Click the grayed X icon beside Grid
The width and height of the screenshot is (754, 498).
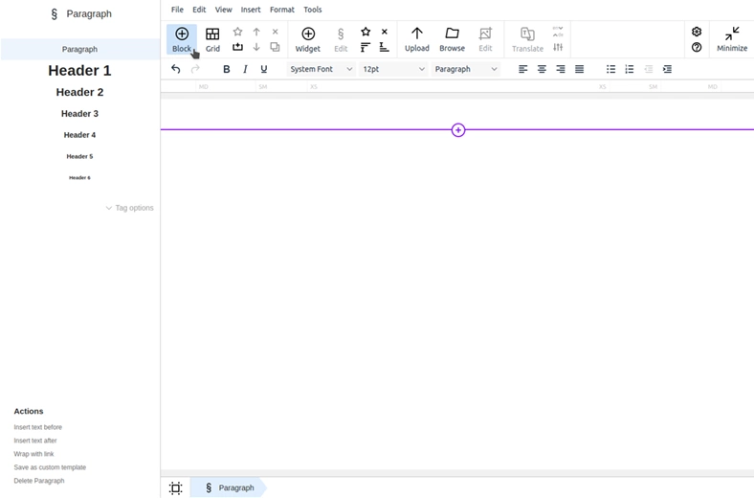pyautogui.click(x=275, y=32)
